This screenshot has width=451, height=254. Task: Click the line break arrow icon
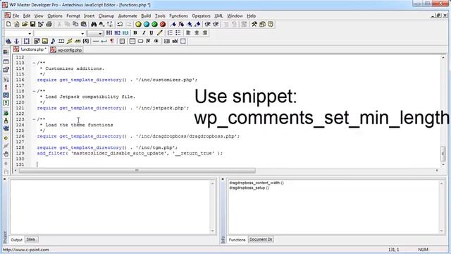coord(104,41)
